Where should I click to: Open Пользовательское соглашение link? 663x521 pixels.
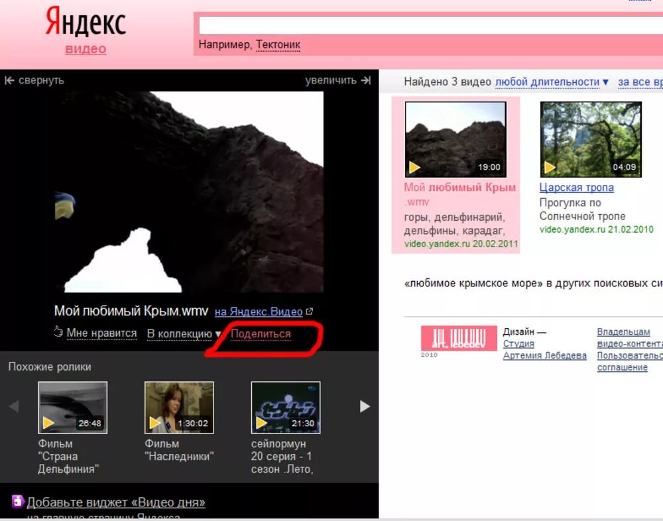click(x=630, y=361)
